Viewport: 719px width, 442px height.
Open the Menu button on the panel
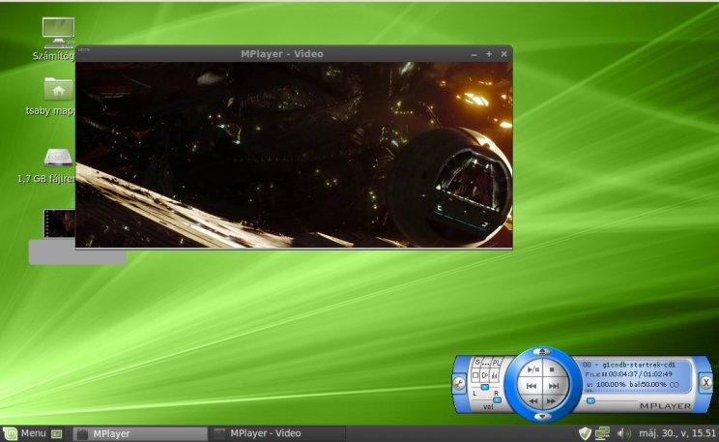[25, 433]
